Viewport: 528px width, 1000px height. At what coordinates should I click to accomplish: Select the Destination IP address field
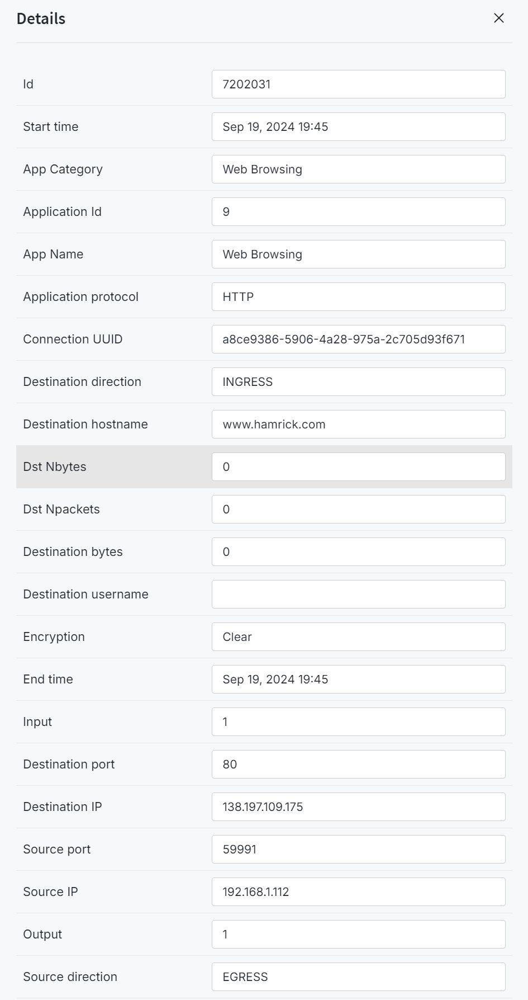(x=359, y=806)
